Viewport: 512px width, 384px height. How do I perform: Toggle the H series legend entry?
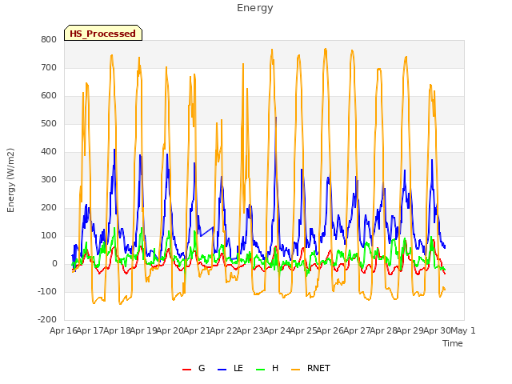click(267, 369)
